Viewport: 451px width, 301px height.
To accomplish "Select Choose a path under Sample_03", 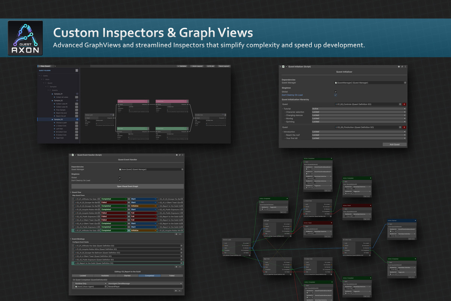I will pyautogui.click(x=61, y=123).
